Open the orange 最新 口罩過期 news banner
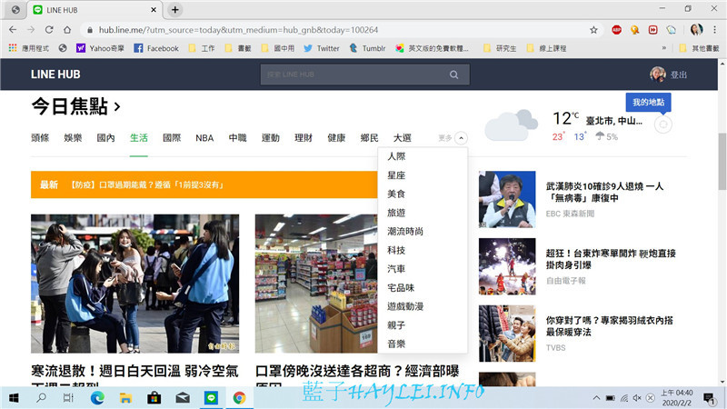 click(x=204, y=185)
